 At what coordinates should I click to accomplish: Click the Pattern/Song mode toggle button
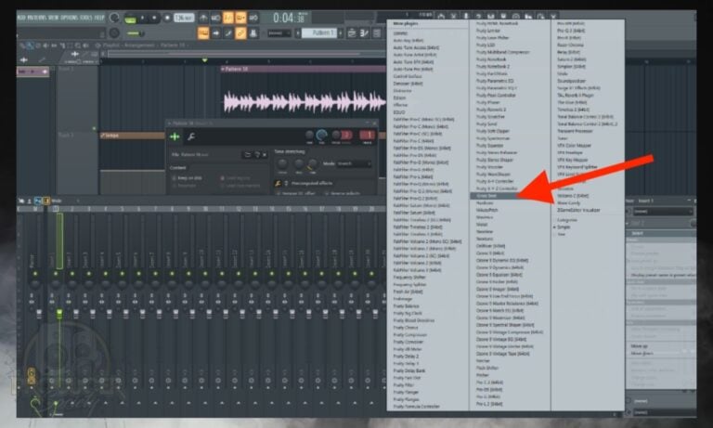130,19
